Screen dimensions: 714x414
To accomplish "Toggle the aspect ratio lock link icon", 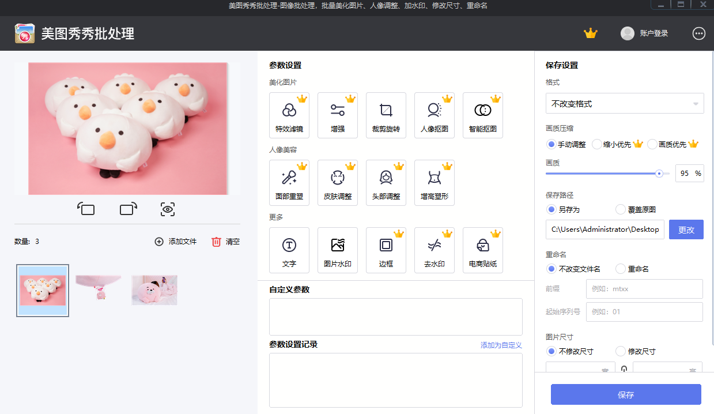I will pos(624,368).
